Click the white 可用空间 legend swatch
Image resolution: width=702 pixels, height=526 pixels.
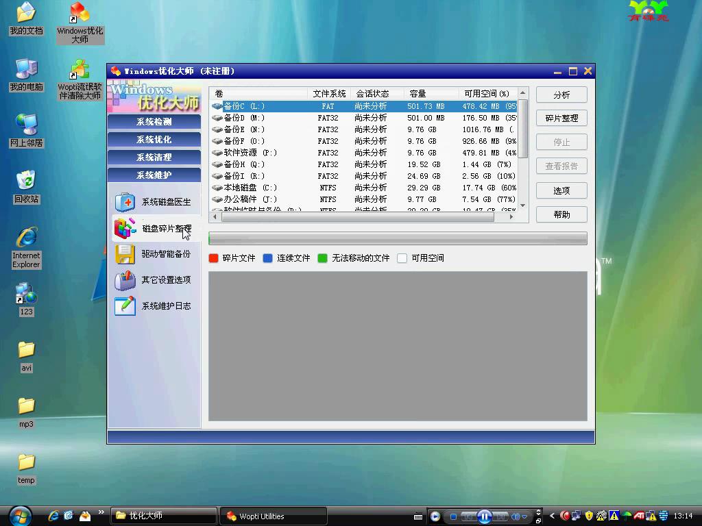tap(402, 258)
